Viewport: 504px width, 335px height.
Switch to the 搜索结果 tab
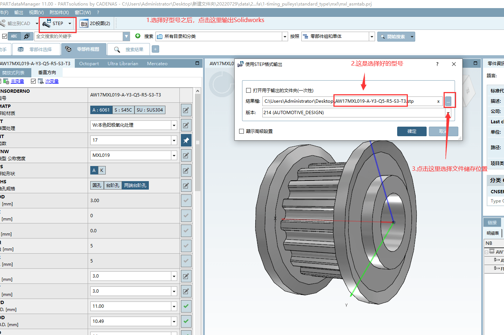[129, 49]
